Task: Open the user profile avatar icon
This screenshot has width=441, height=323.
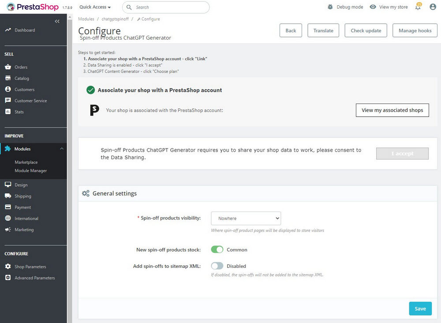Action: tap(433, 7)
